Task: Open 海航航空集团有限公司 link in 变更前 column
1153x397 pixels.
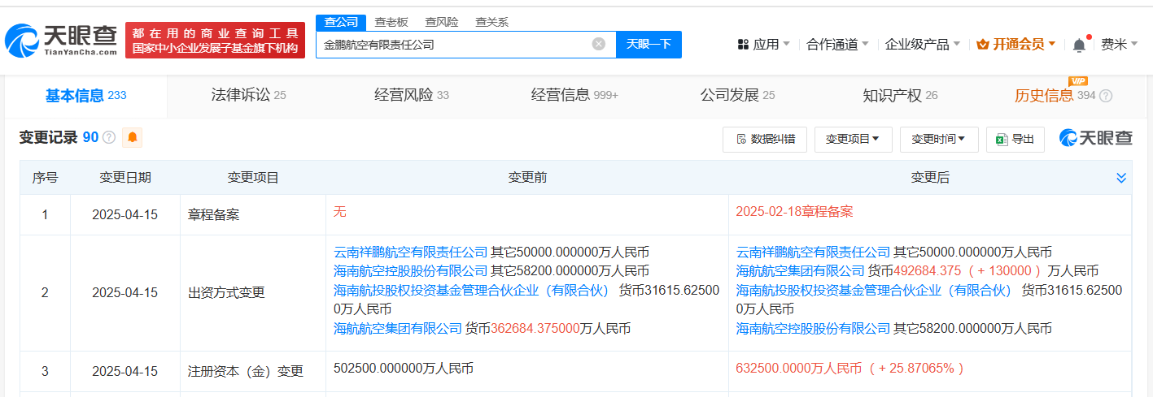Action: tap(398, 329)
